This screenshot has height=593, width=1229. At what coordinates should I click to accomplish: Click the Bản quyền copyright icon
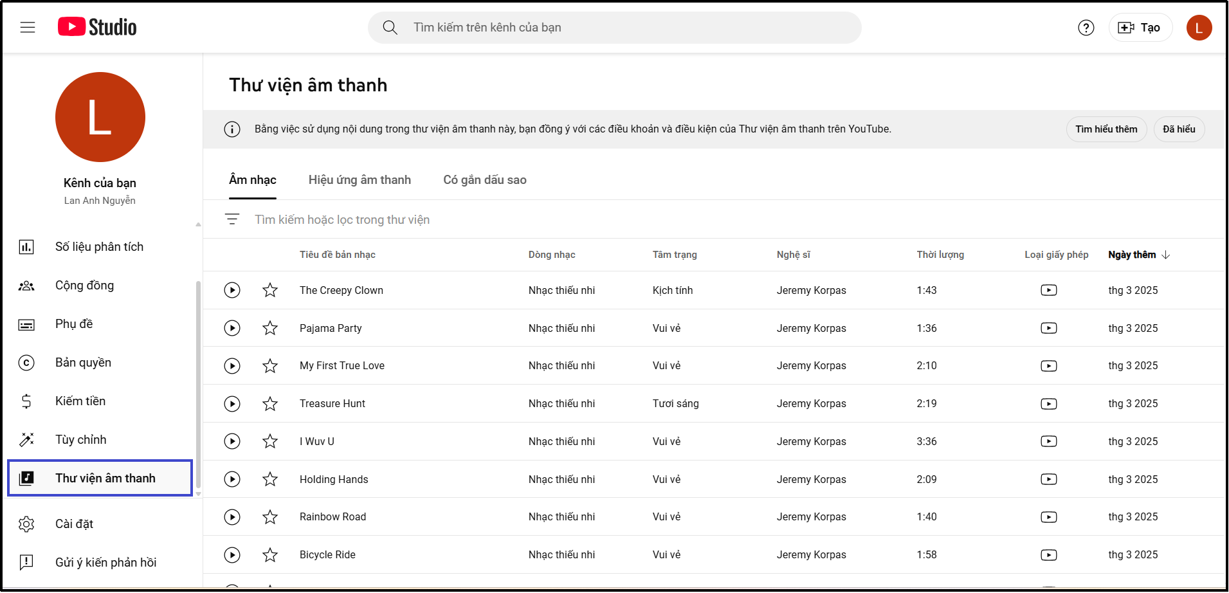coord(26,362)
